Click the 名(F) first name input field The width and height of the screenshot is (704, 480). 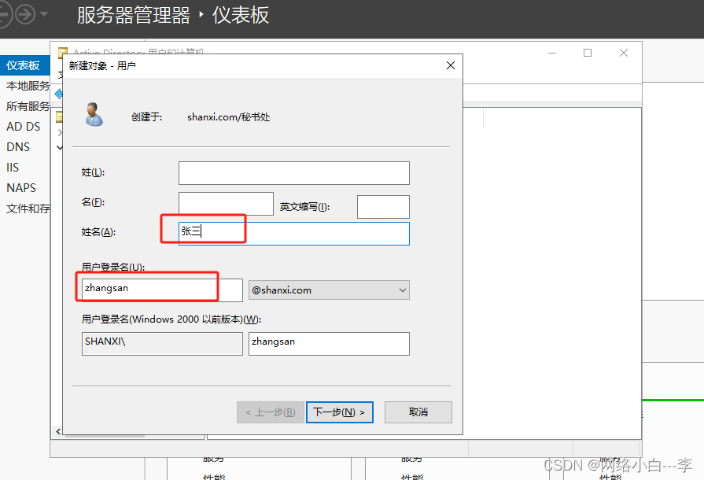click(x=226, y=203)
